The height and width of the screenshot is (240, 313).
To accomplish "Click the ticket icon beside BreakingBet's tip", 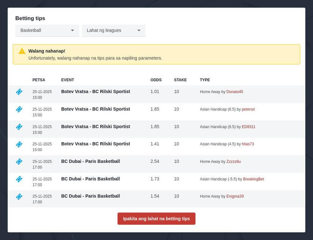I will [x=19, y=179].
